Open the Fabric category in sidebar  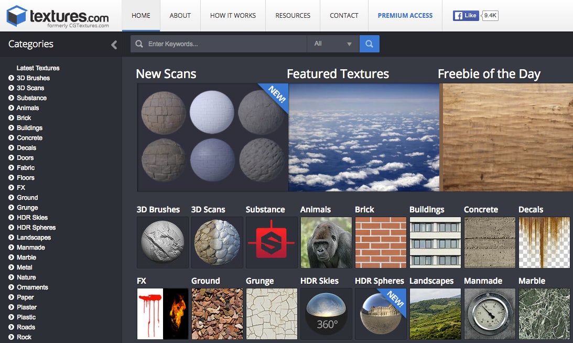pos(26,167)
